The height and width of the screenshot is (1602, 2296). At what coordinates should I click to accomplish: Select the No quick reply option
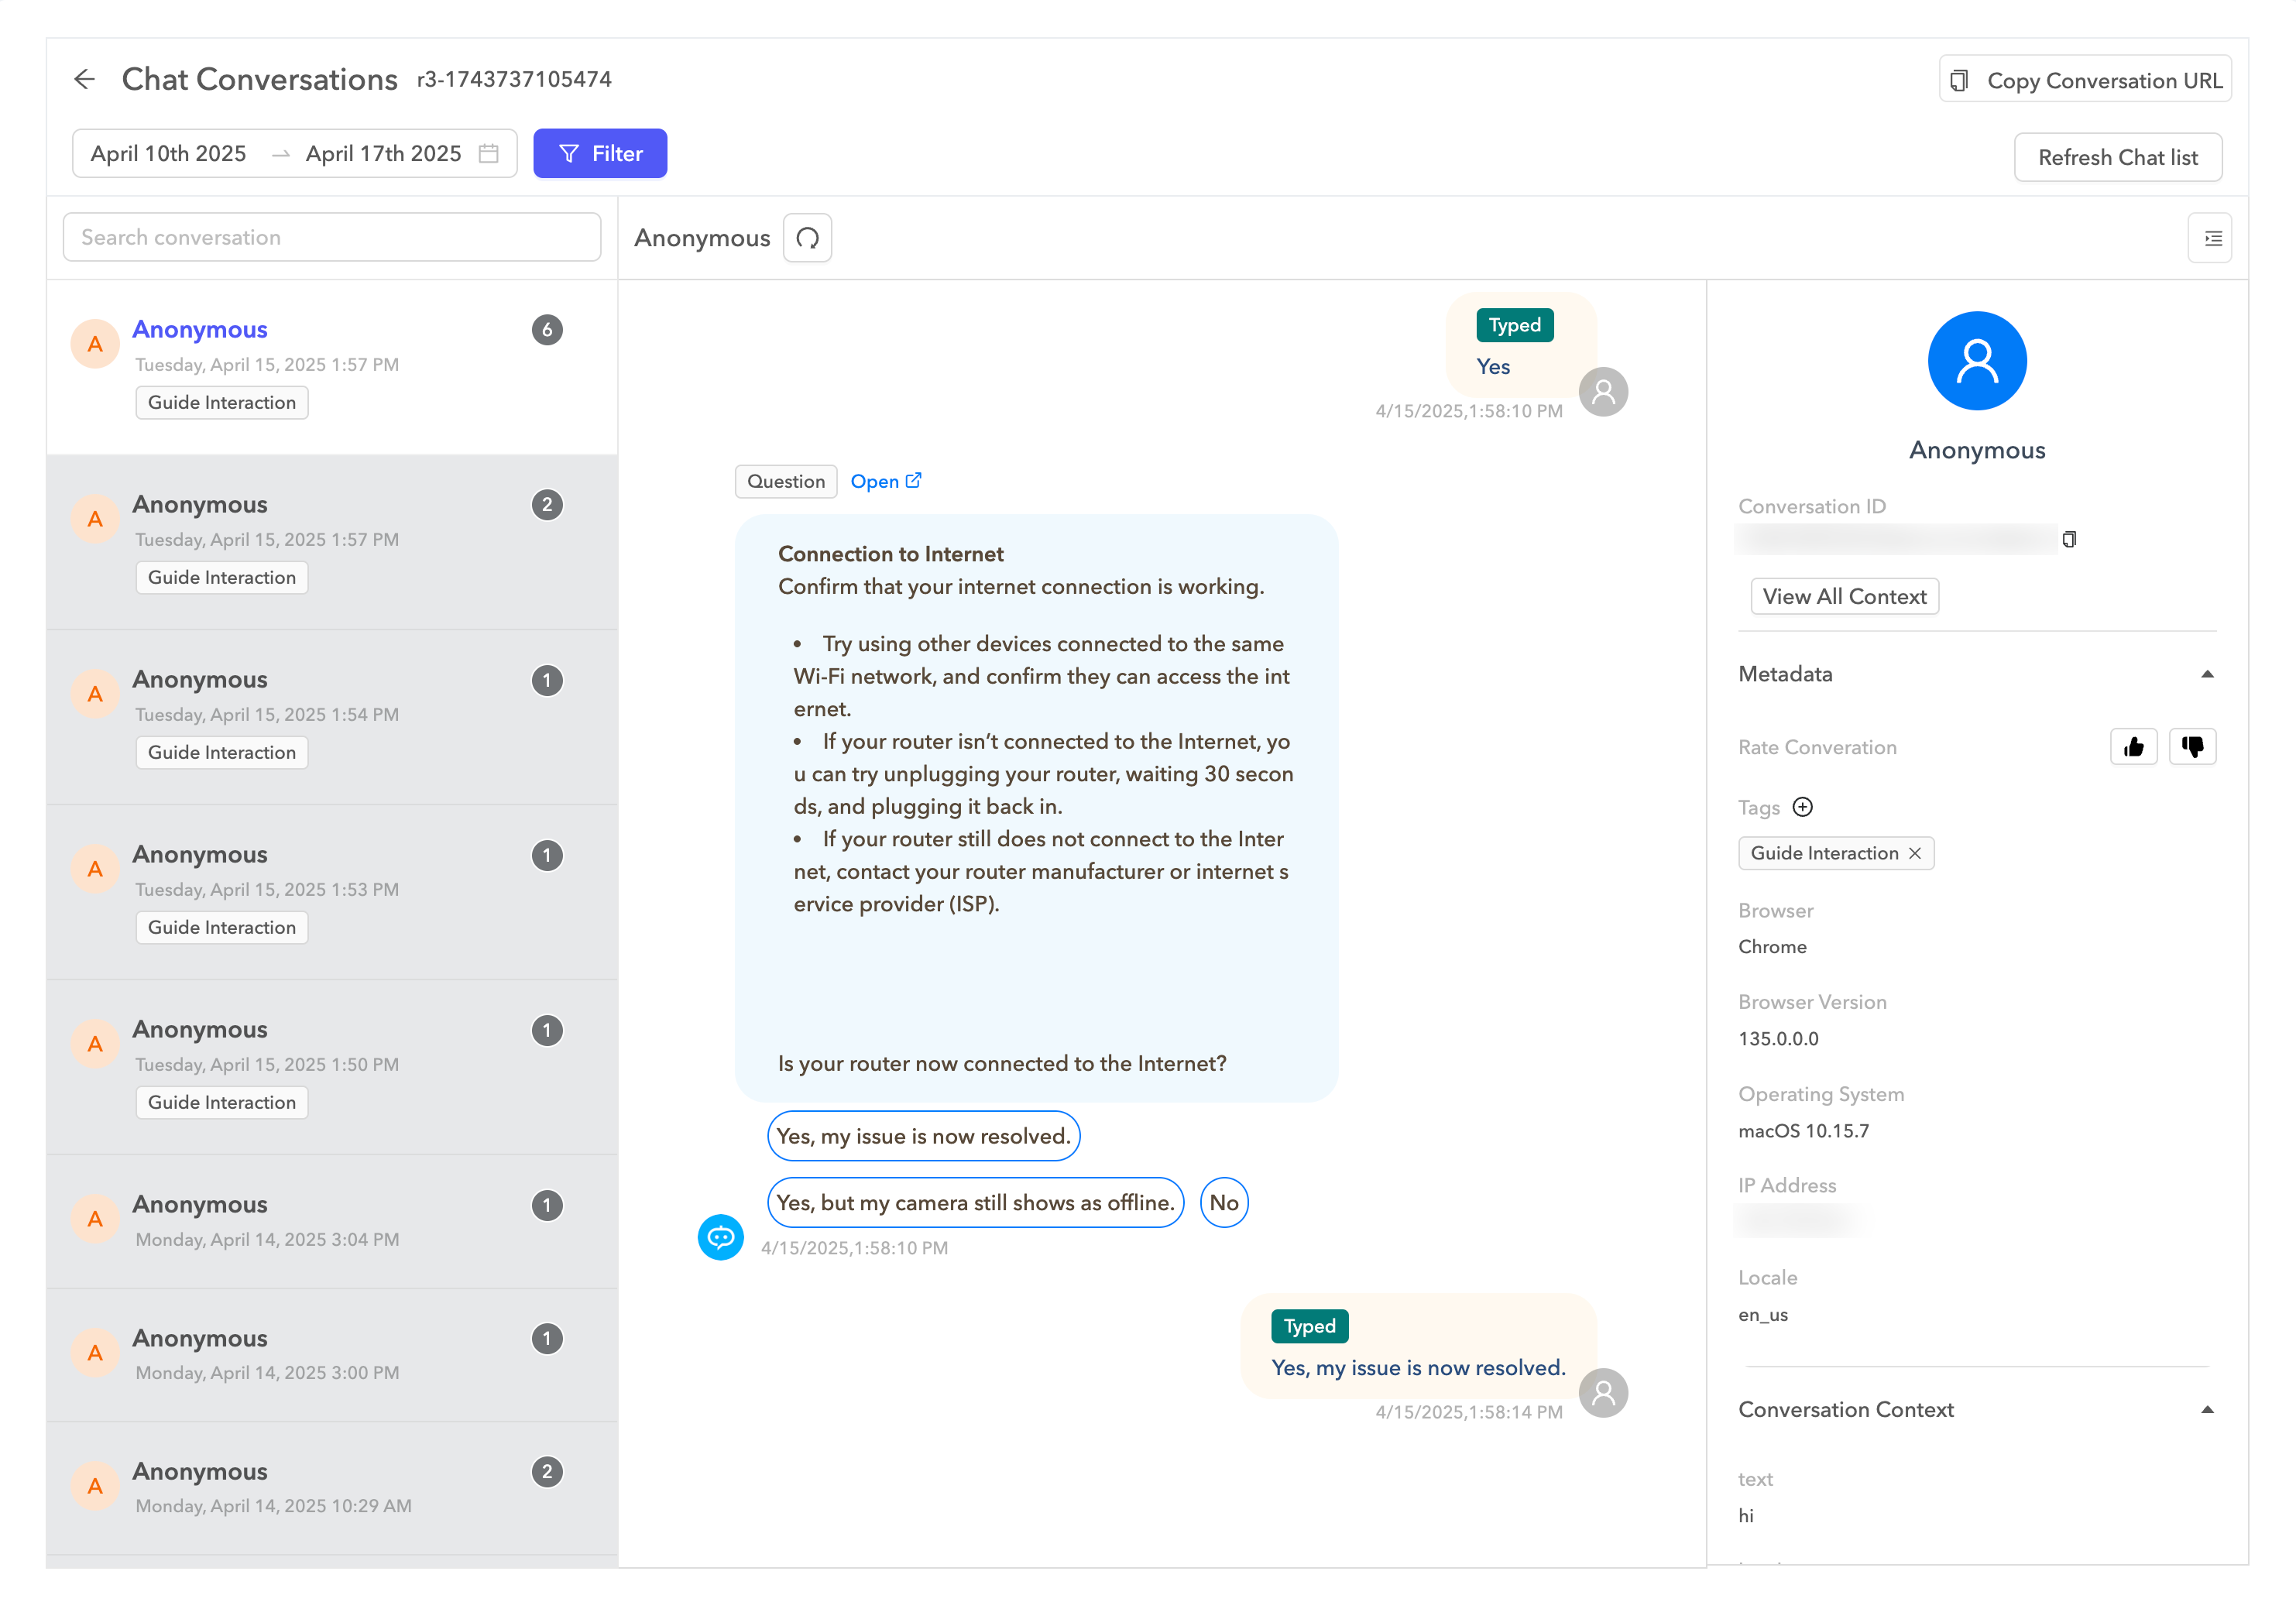pyautogui.click(x=1224, y=1202)
